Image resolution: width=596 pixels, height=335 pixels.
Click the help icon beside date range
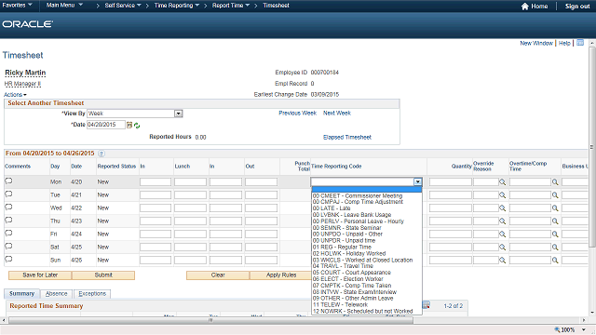(102, 154)
